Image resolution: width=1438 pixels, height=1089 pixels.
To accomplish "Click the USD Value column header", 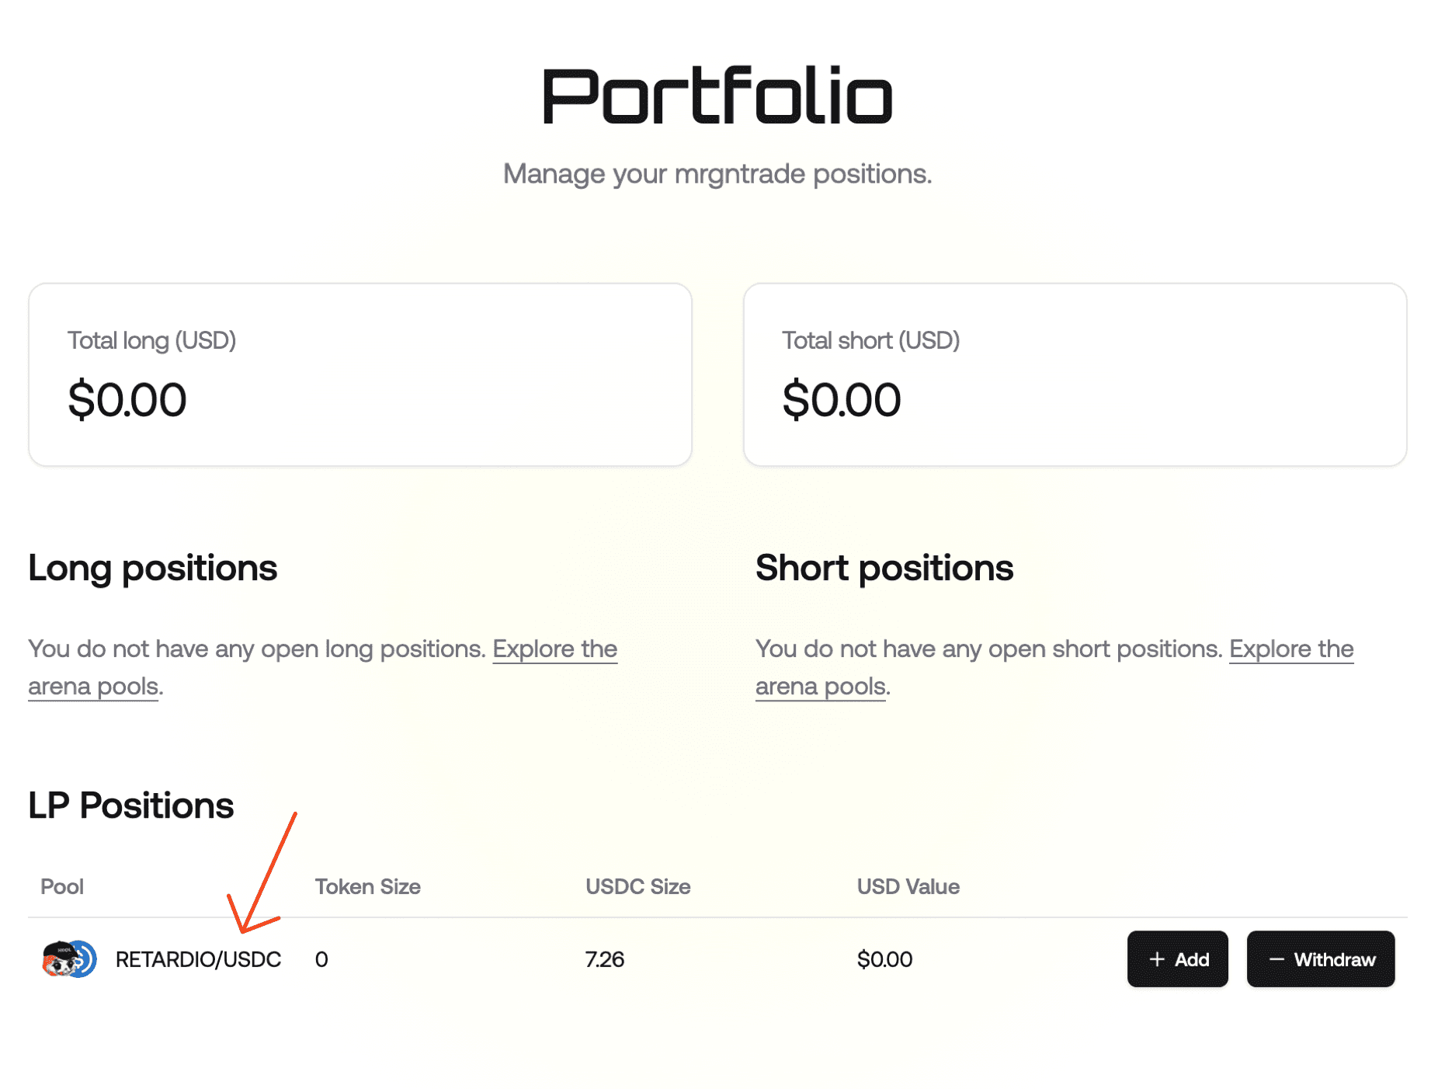I will pos(908,886).
